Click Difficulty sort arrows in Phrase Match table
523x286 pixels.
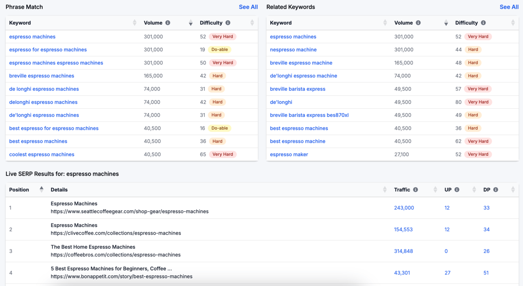click(x=252, y=23)
